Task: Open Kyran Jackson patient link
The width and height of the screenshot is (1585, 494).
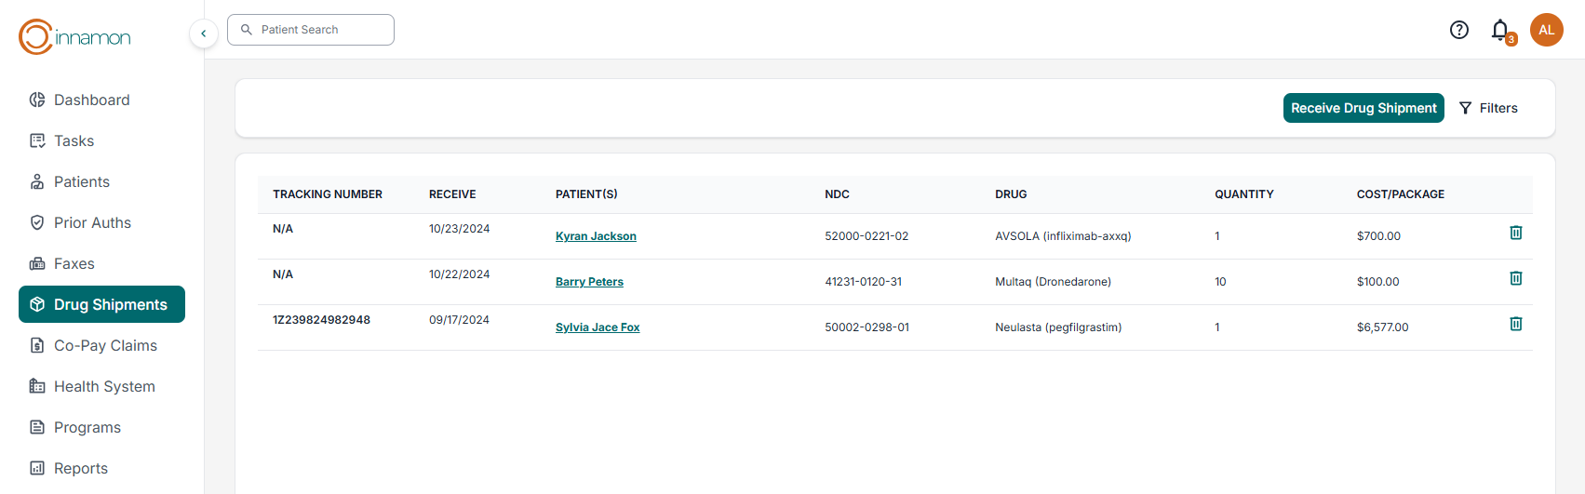Action: (596, 236)
